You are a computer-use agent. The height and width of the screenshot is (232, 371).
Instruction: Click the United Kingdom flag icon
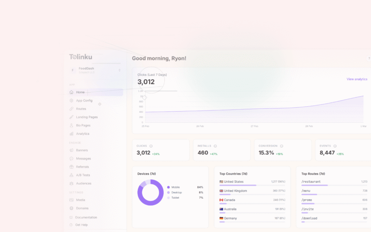point(221,191)
